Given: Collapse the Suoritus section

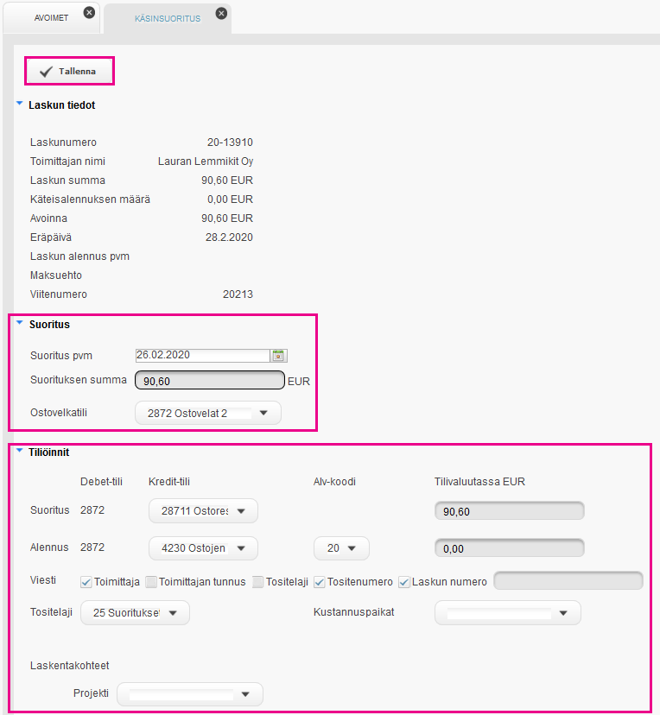Looking at the screenshot, I should [x=20, y=324].
